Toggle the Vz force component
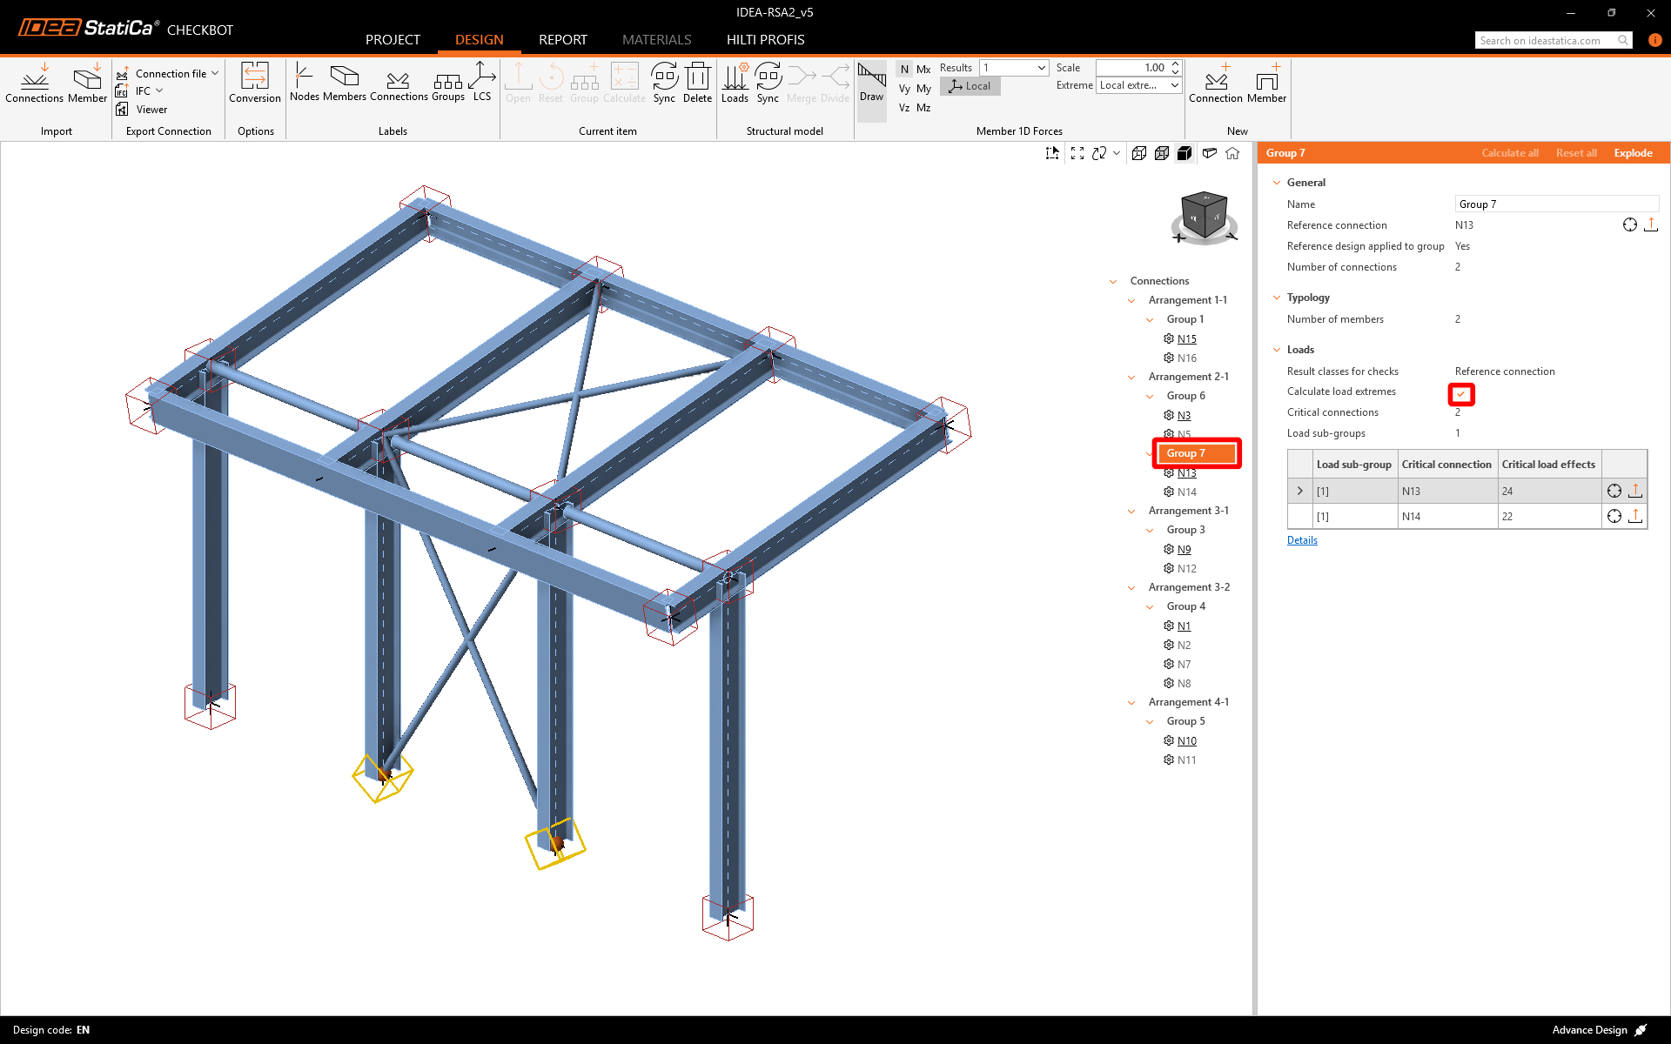This screenshot has width=1671, height=1044. [x=904, y=108]
